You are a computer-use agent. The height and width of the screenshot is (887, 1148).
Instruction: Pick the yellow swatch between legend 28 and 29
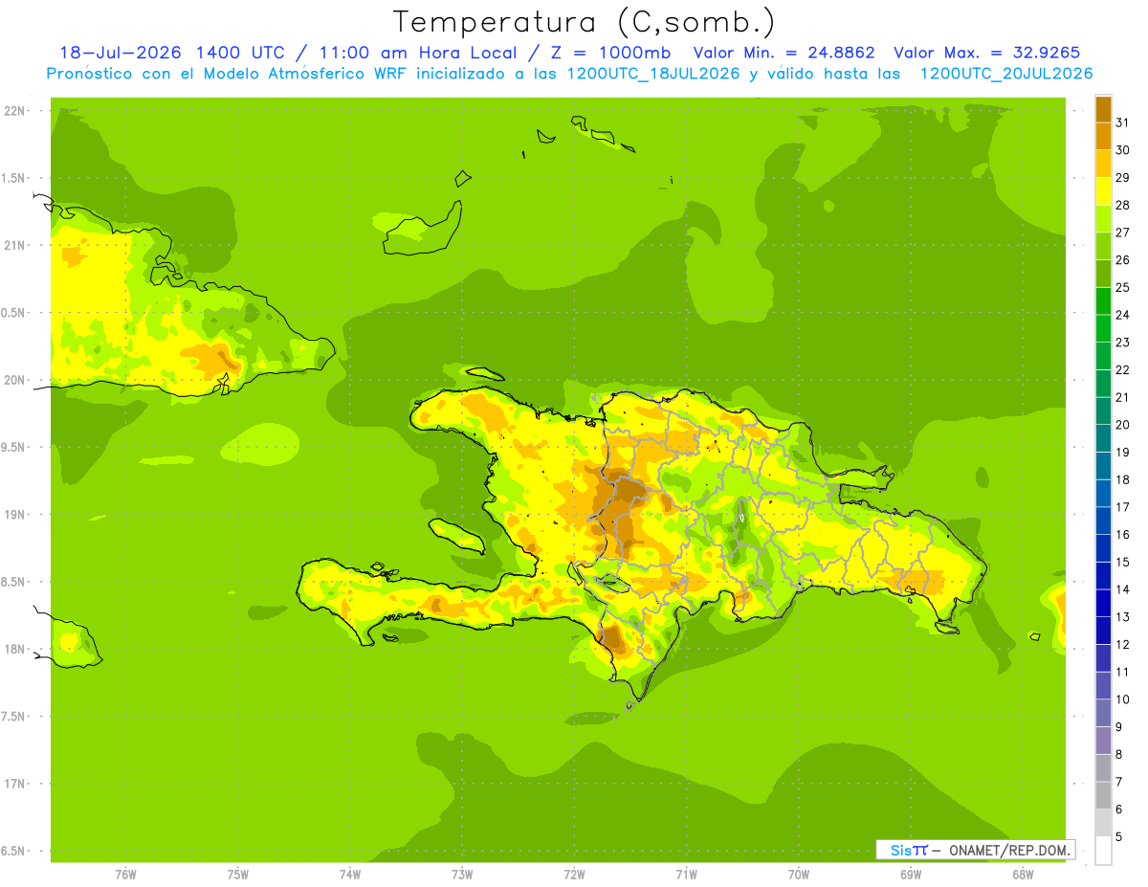(1103, 190)
